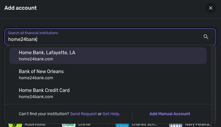This screenshot has width=221, height=127.
Task: Close the Add account dialog
Action: pos(210,8)
